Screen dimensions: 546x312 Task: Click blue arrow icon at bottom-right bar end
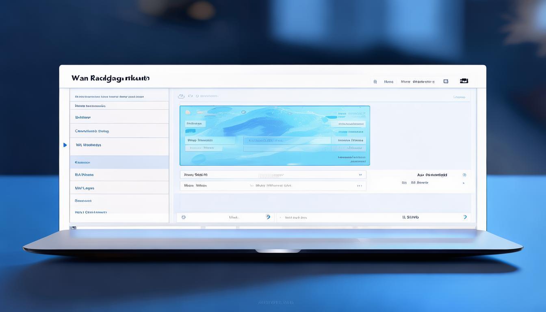click(465, 217)
